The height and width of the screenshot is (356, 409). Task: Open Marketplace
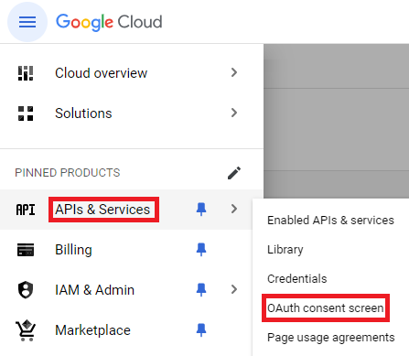(92, 330)
